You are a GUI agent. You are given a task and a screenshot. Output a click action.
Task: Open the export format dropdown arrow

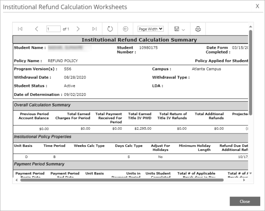pos(183,30)
